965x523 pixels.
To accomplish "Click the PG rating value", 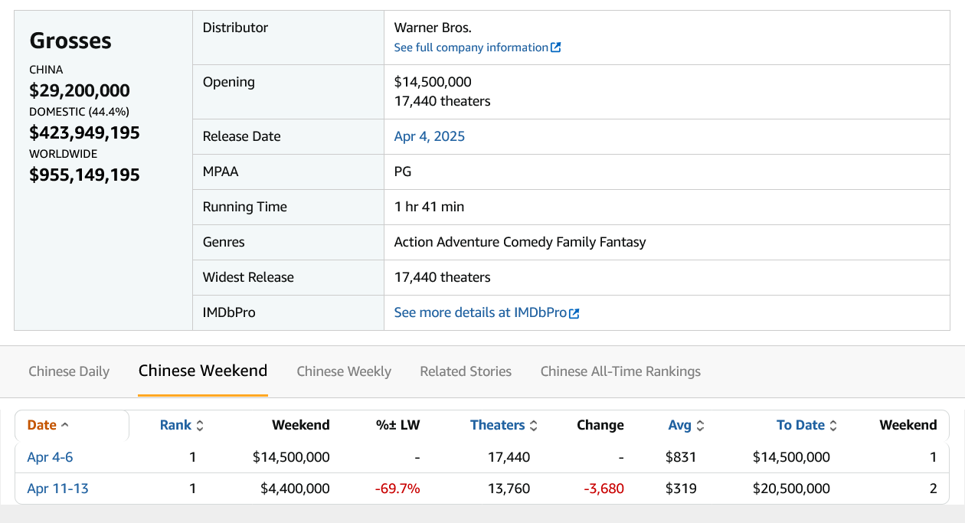I will [x=403, y=172].
